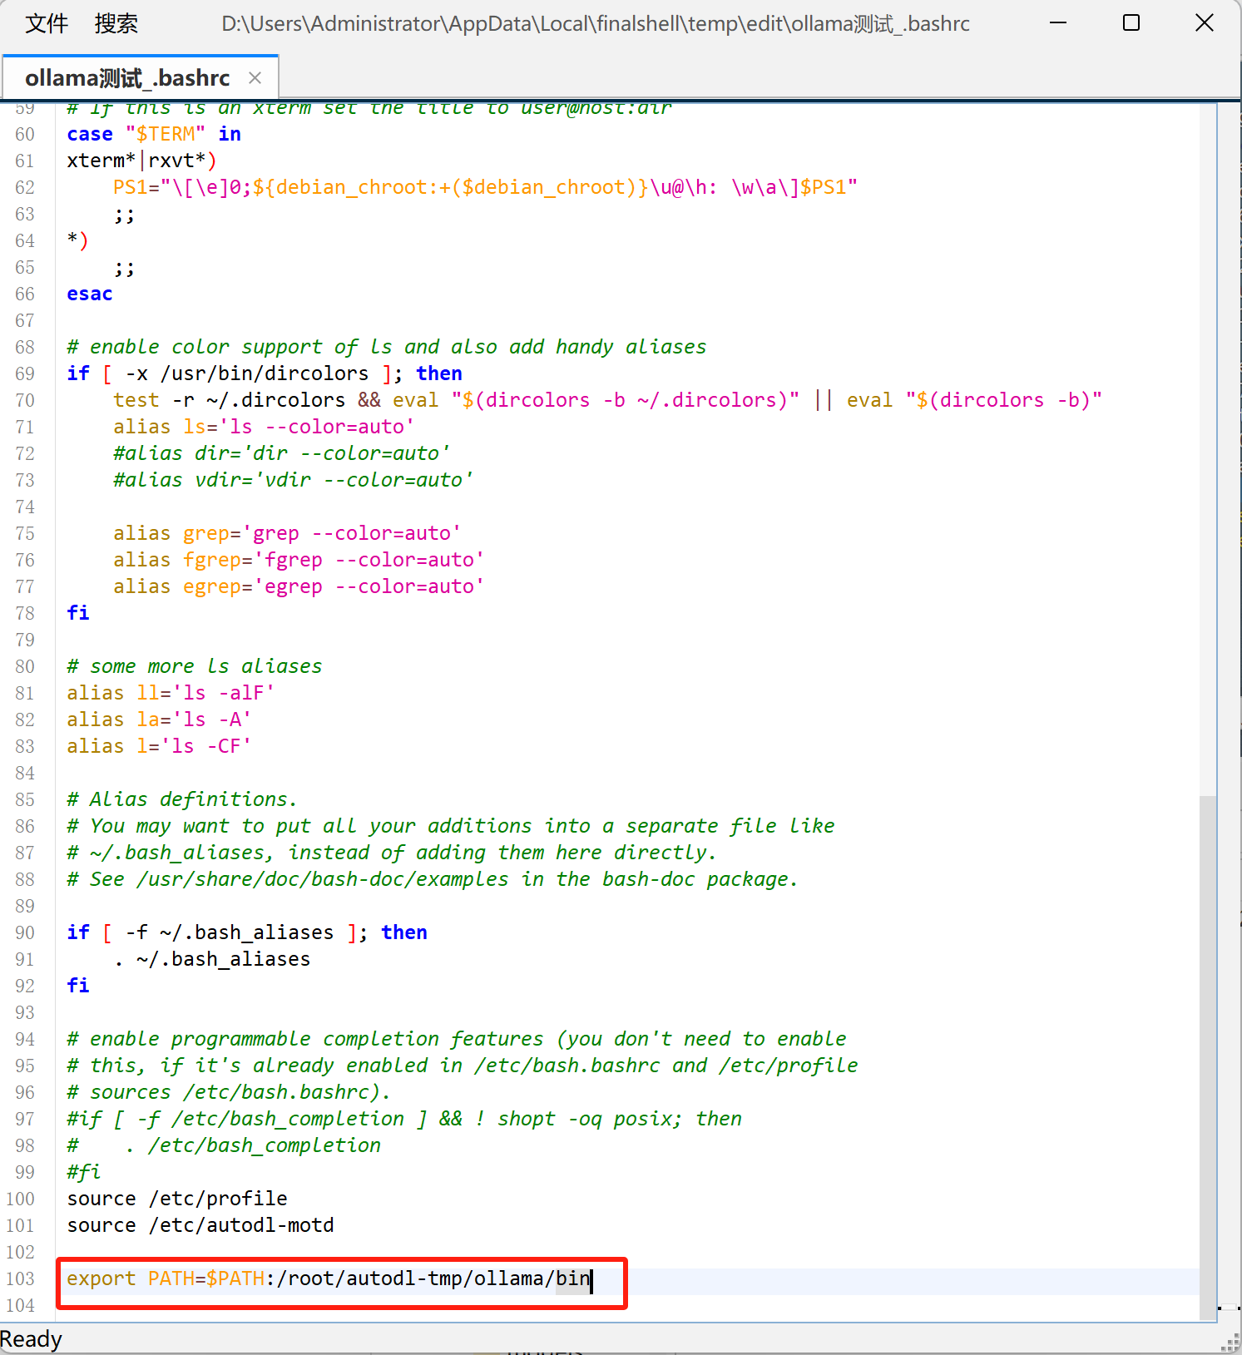Close the ollama测试_.bashrc tab
This screenshot has height=1355, width=1242.
tap(255, 78)
